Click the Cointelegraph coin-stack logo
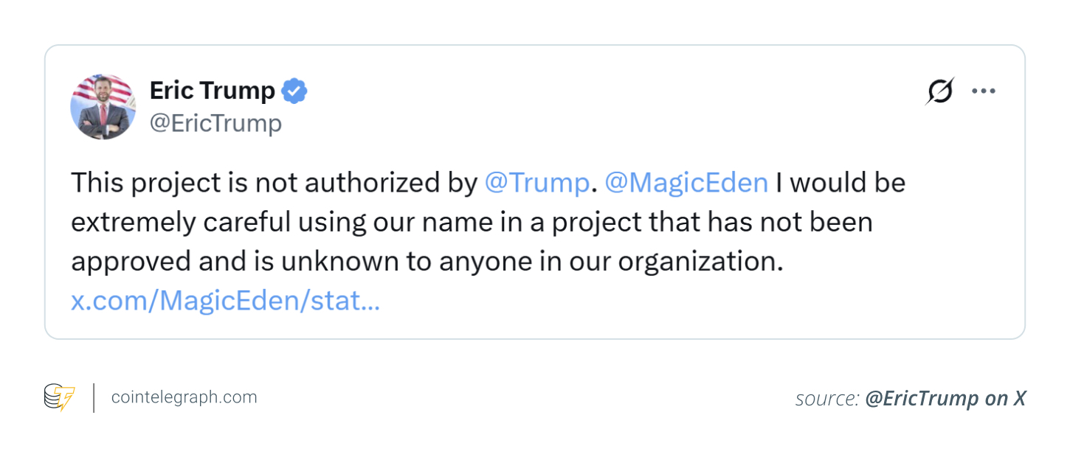The height and width of the screenshot is (457, 1070). point(59,397)
